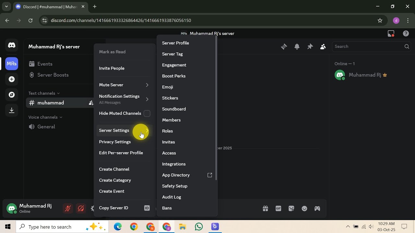Screen dimensions: 415x233
Task: Toggle microphone mute in user panel
Action: click(68, 208)
